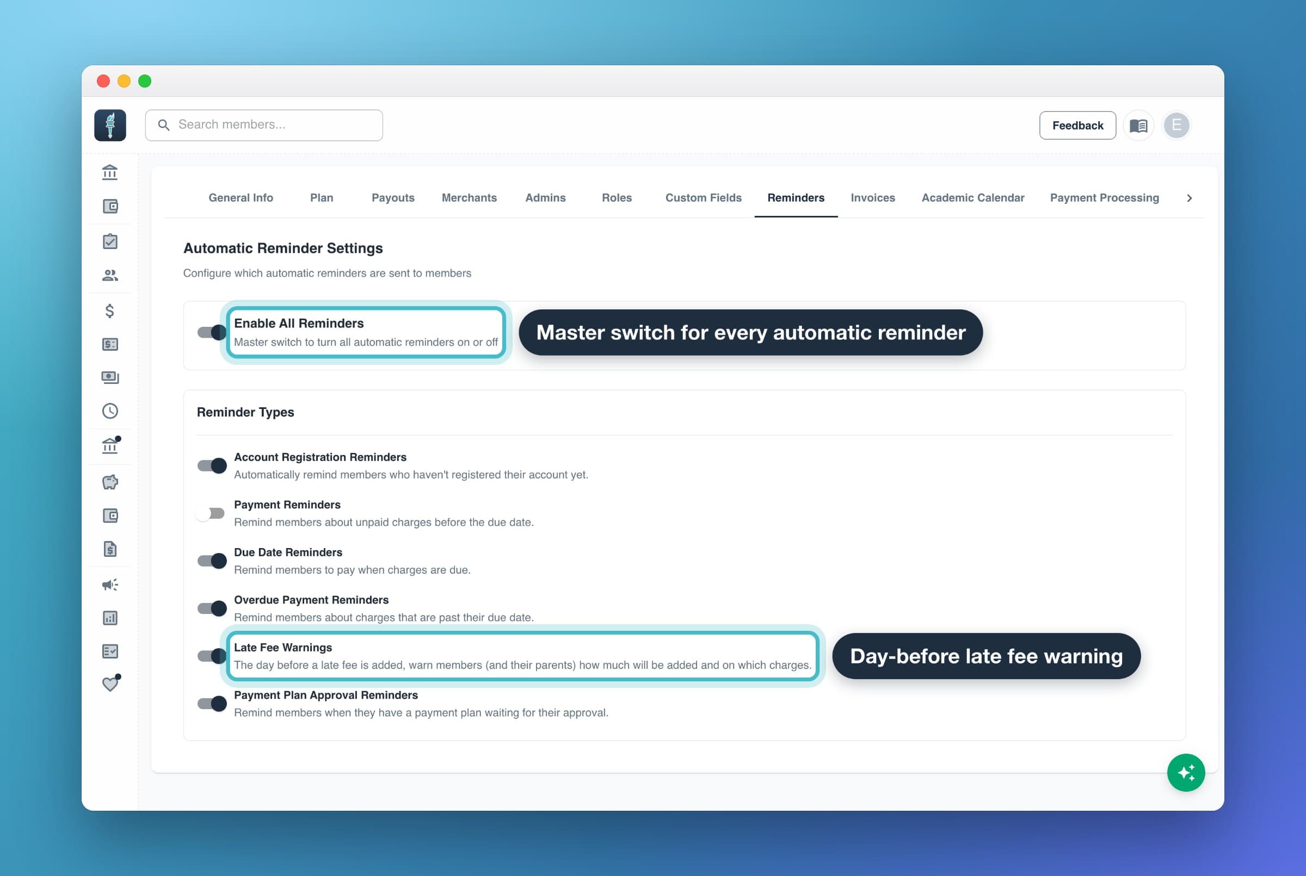The width and height of the screenshot is (1306, 876).
Task: Open the Invoices tab
Action: coord(873,198)
